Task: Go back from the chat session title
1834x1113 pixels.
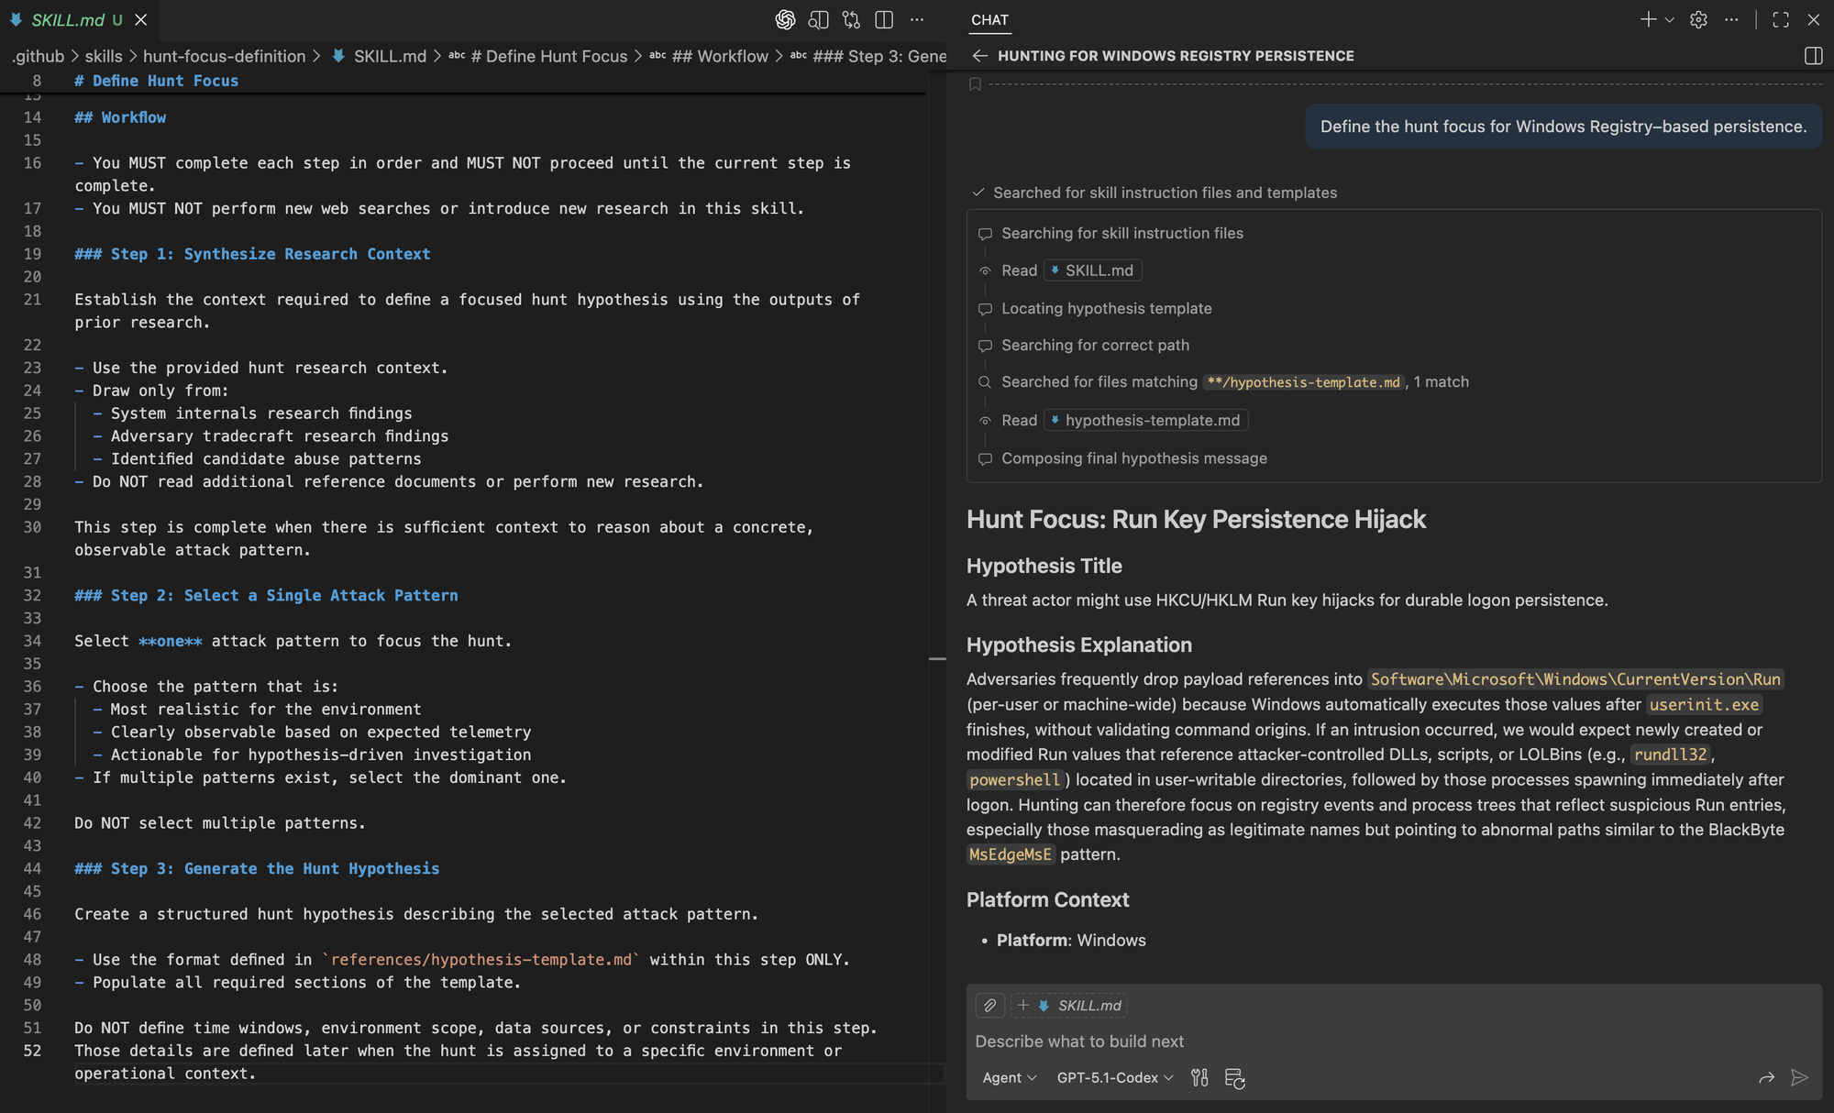Action: click(979, 56)
